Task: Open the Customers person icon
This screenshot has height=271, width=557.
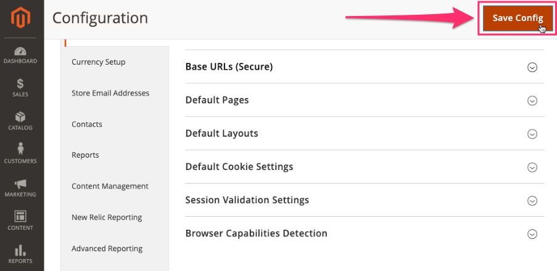Action: pyautogui.click(x=20, y=150)
